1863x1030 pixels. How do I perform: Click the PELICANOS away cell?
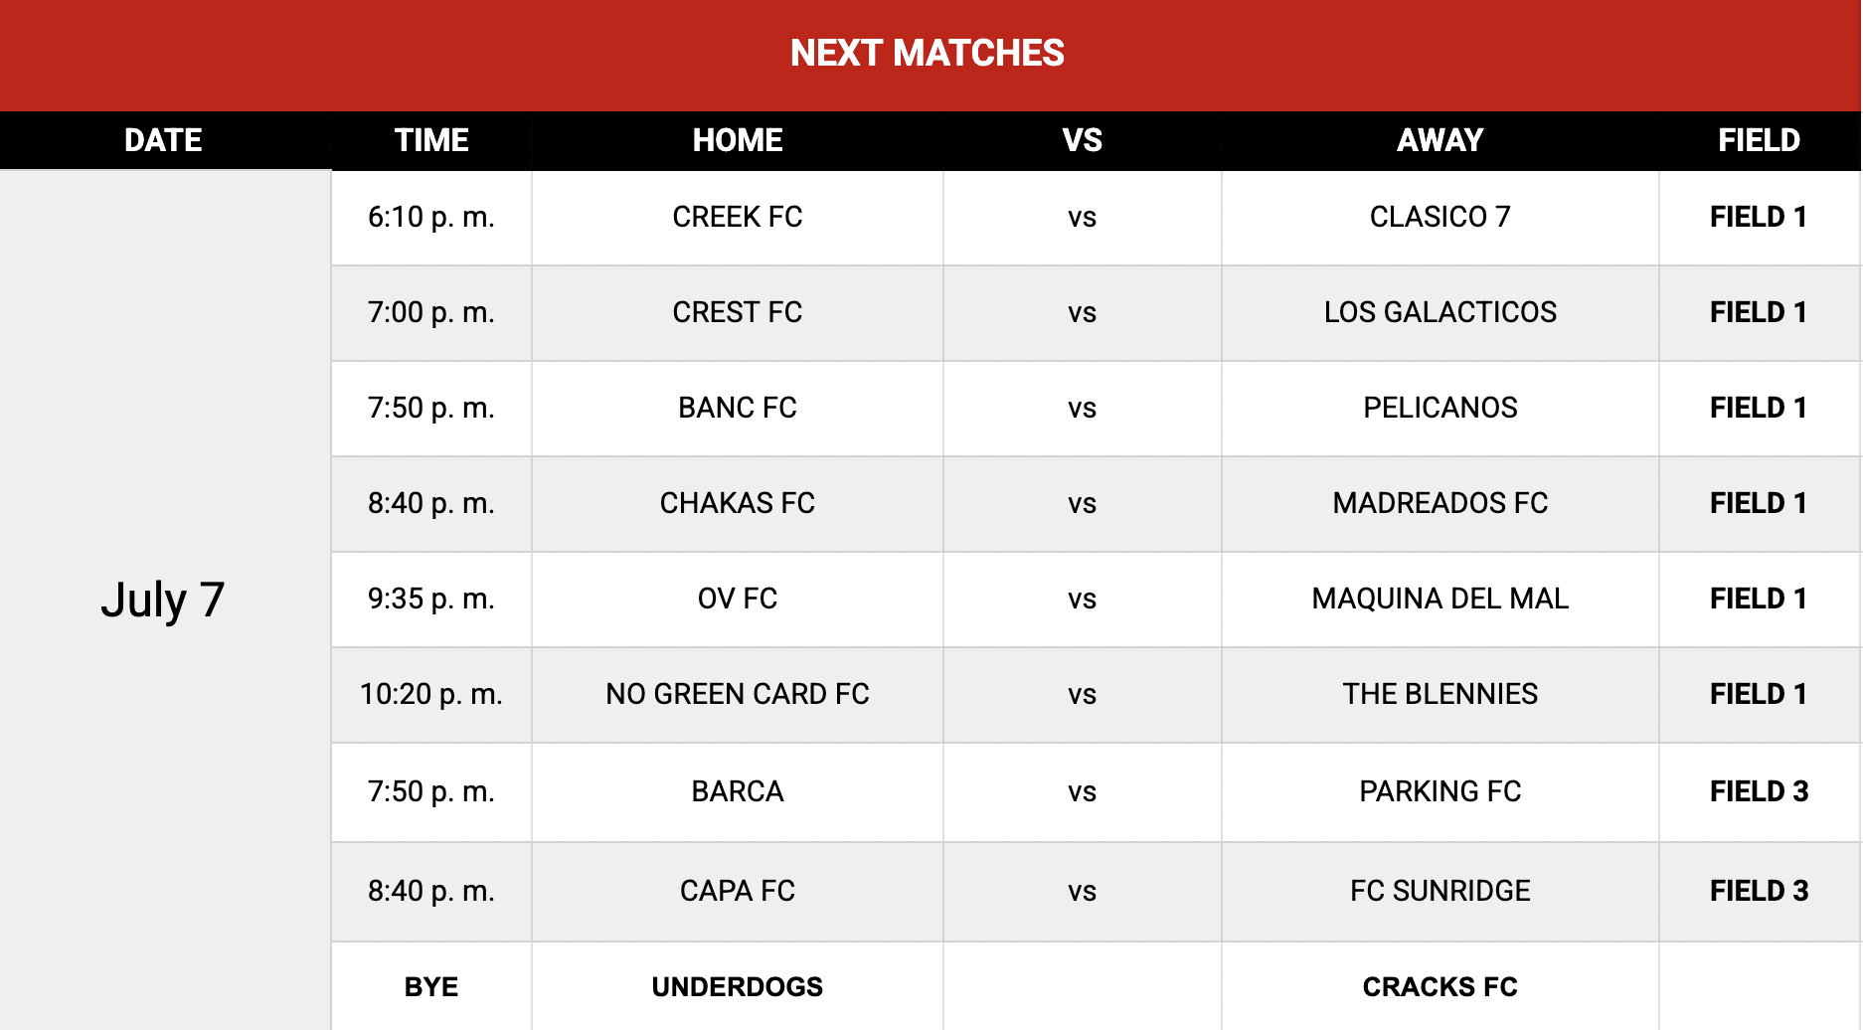pos(1440,409)
